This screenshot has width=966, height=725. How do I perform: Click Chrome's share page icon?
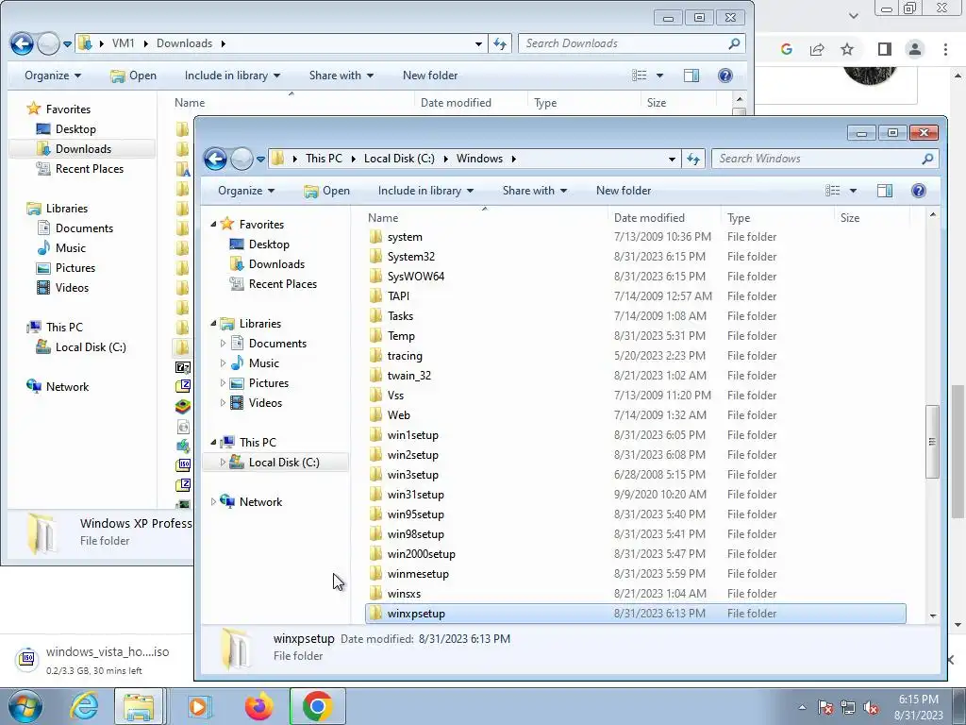point(817,49)
